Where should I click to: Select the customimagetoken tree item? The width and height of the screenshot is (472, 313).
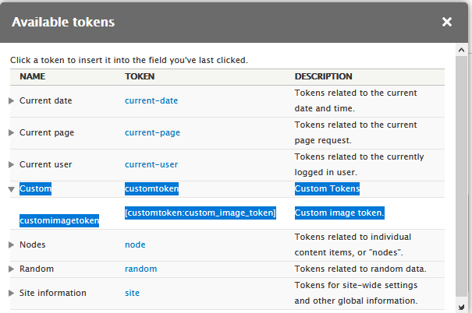(x=59, y=220)
